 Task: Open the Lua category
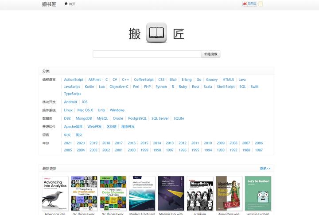tap(102, 87)
